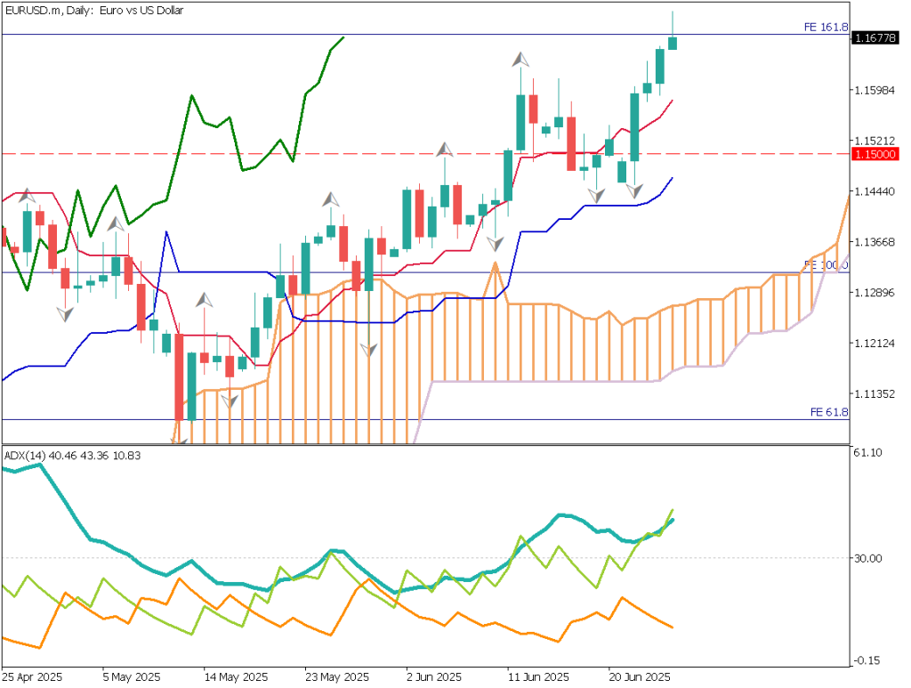Click the EURUSD.m Daily chart title
This screenshot has width=911, height=688.
[94, 11]
